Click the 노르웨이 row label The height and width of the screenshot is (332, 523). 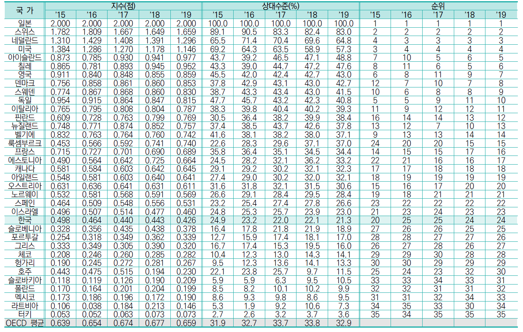[25, 195]
